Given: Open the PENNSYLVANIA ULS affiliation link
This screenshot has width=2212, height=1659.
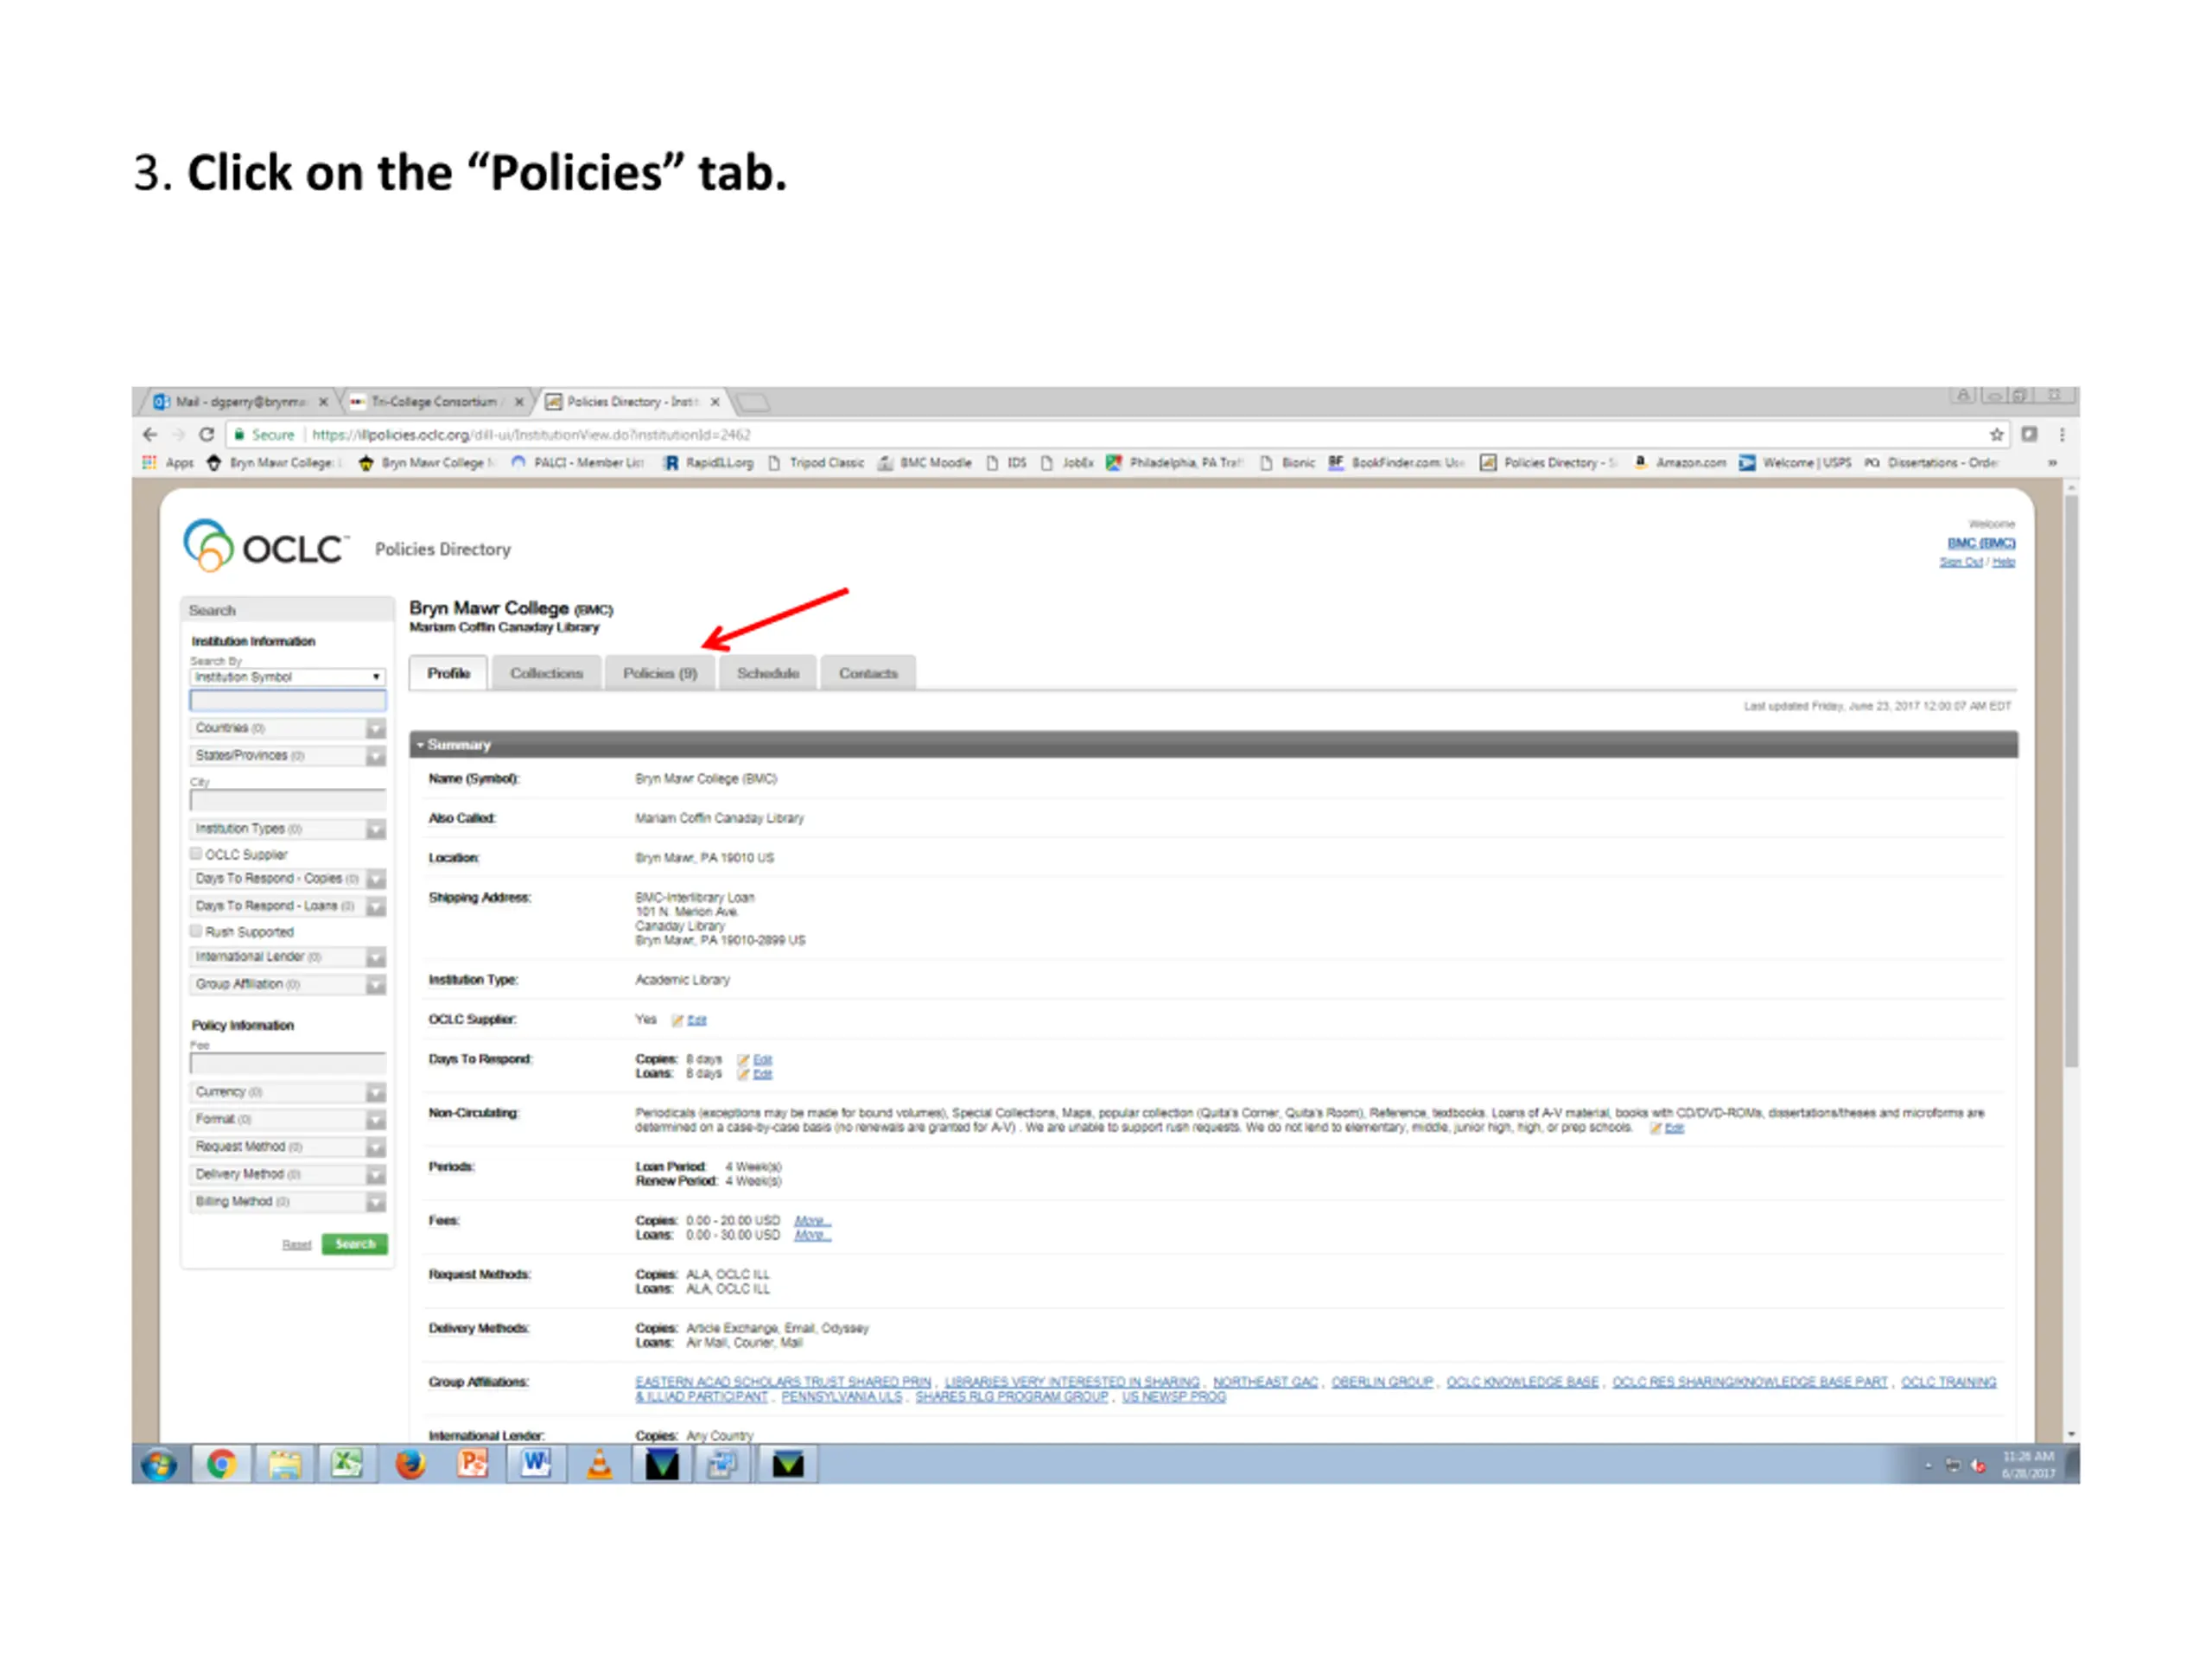Looking at the screenshot, I should click(841, 1397).
